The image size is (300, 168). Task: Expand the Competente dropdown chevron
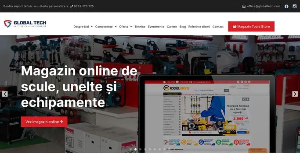tap(116, 27)
